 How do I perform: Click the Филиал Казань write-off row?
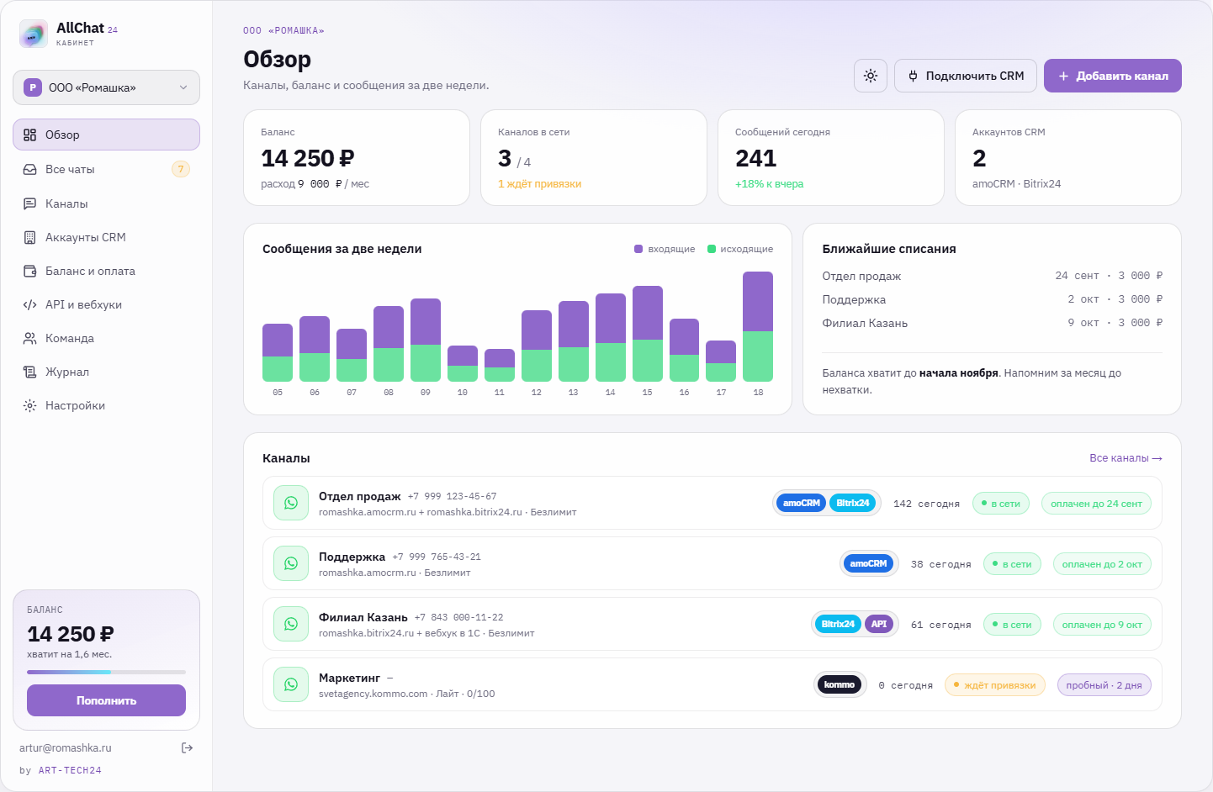point(993,323)
